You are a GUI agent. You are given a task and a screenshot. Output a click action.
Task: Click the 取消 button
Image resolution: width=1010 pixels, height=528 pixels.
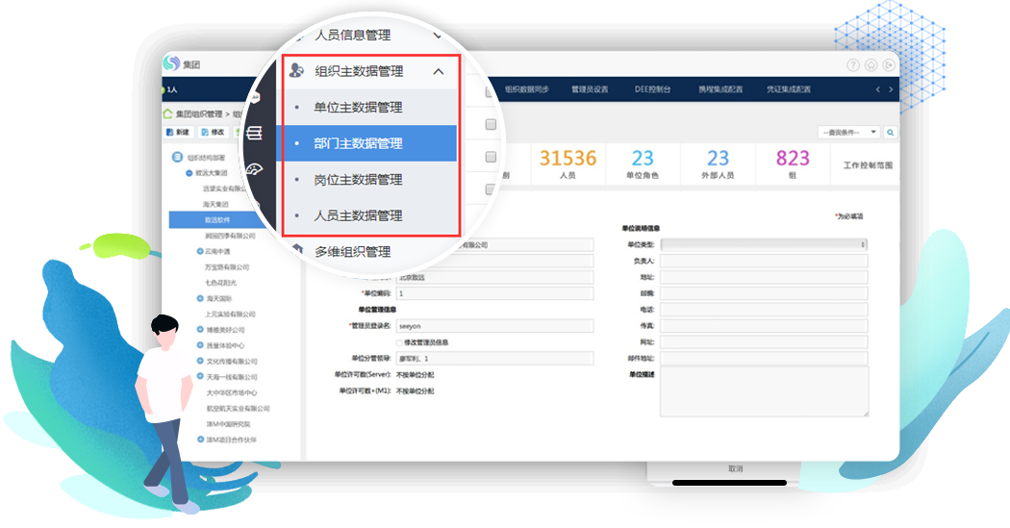735,468
